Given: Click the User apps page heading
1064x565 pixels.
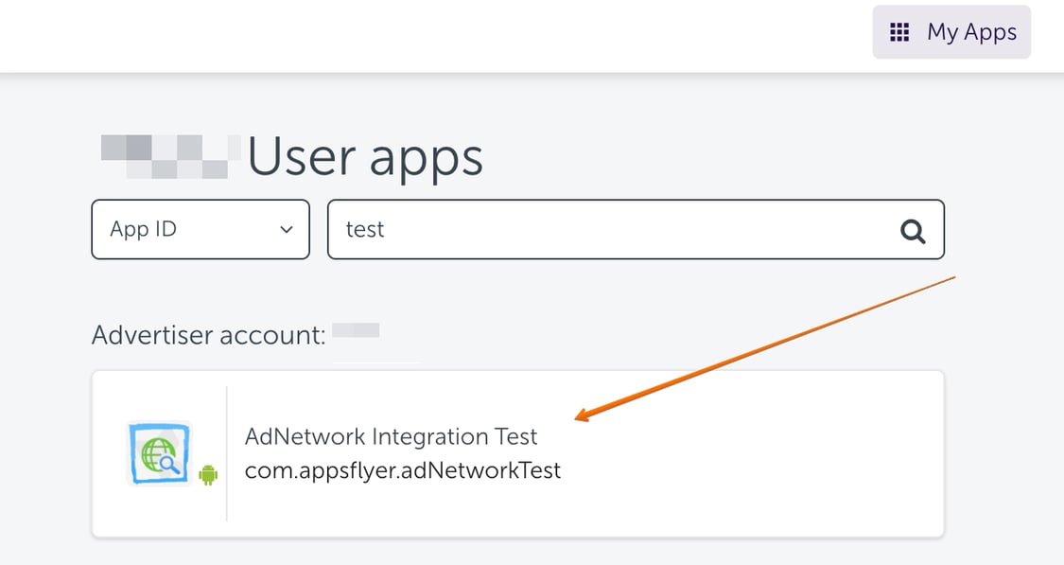Looking at the screenshot, I should click(x=366, y=156).
